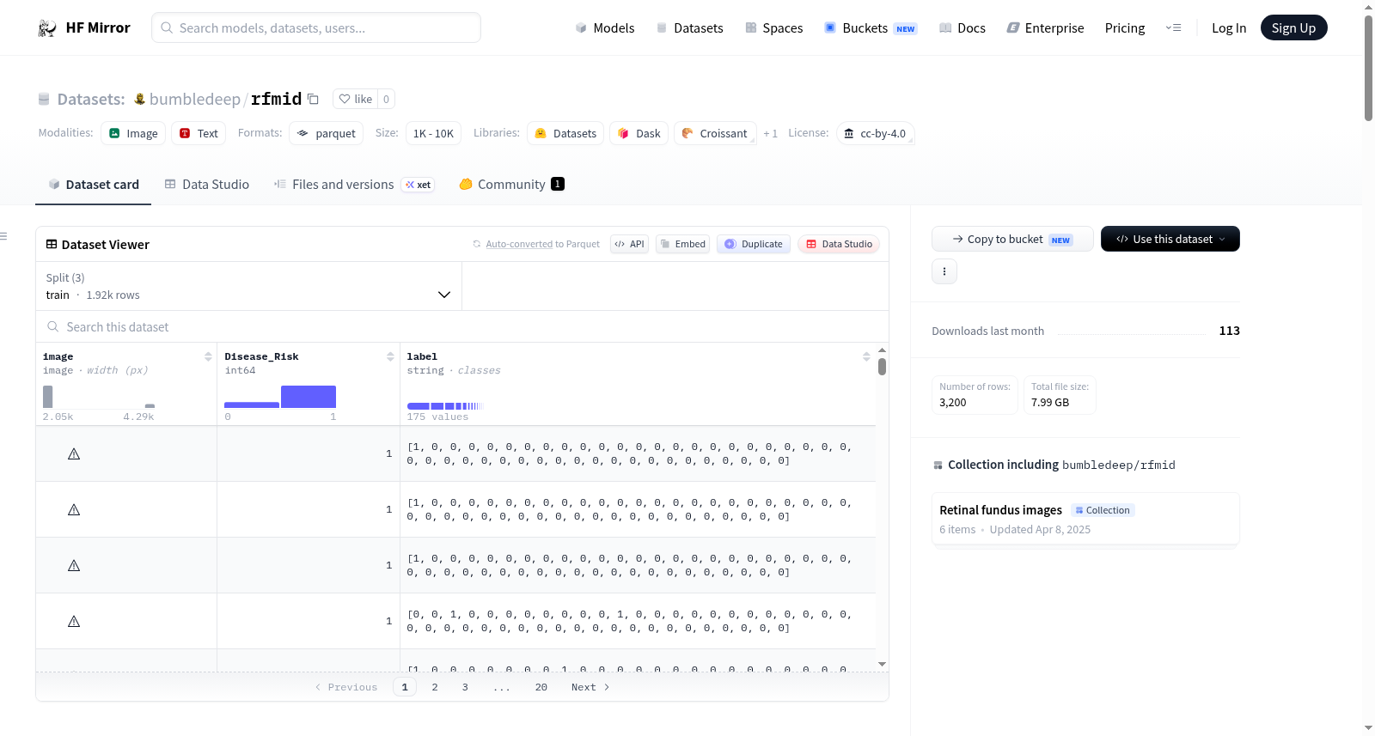Click the Sign Up button

click(1293, 28)
